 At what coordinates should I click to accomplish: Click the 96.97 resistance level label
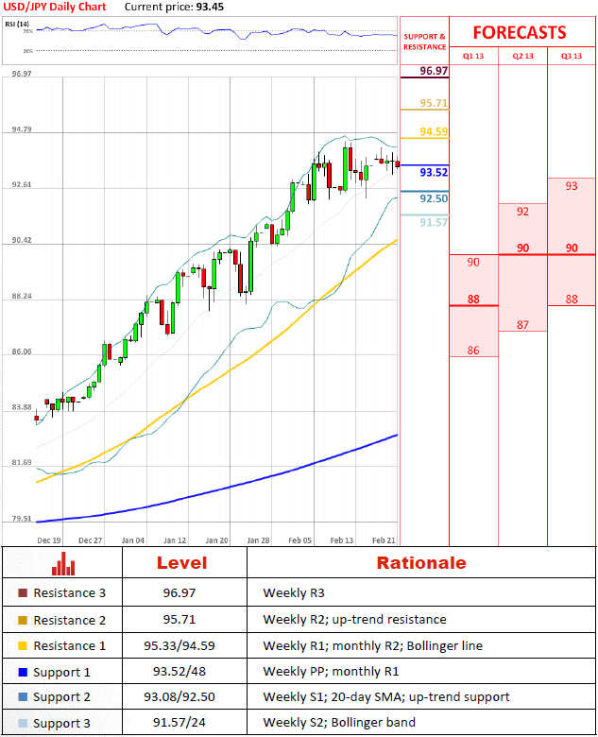click(434, 71)
